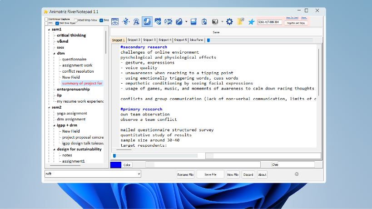372x209 pixels.
Task: Open dropdown arrow beside book icon
Action: pos(222,22)
